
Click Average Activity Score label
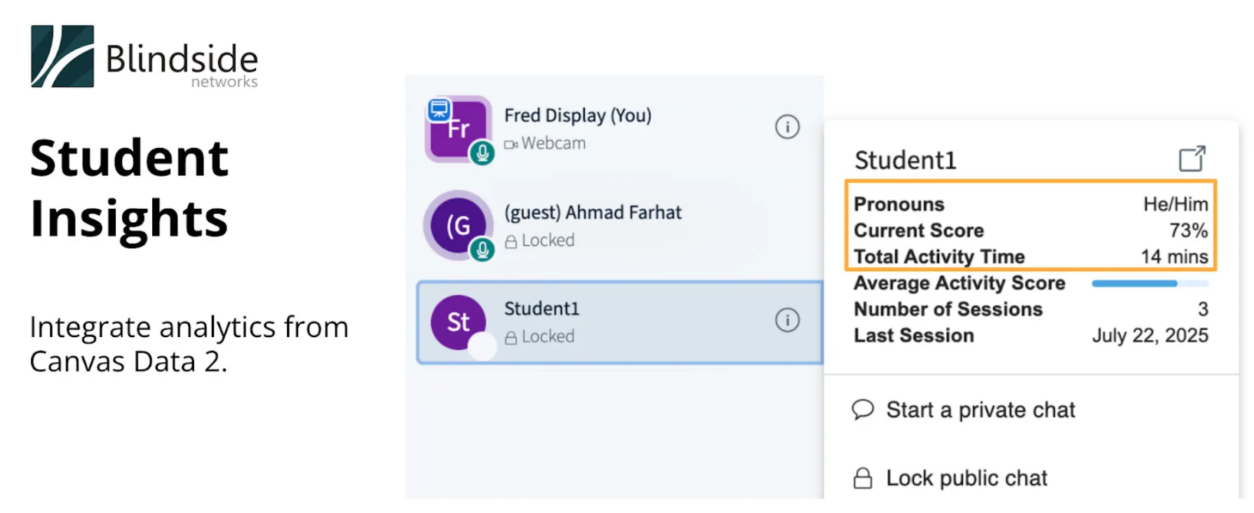pos(959,283)
